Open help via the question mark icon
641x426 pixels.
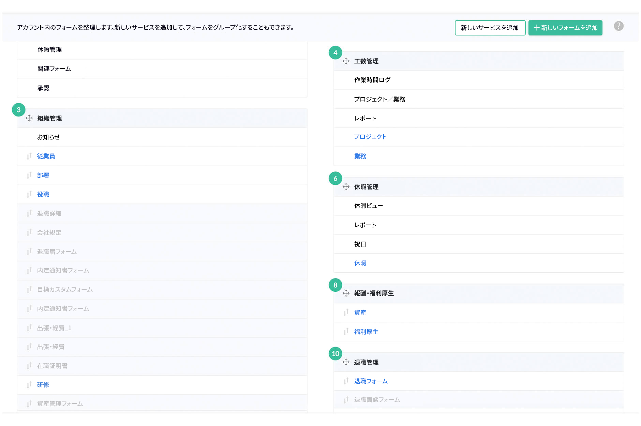[x=618, y=26]
